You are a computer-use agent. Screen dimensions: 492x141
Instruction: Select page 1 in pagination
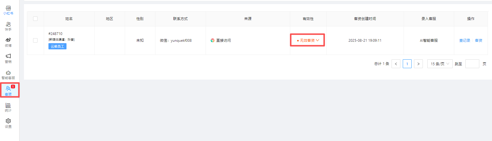(407, 64)
